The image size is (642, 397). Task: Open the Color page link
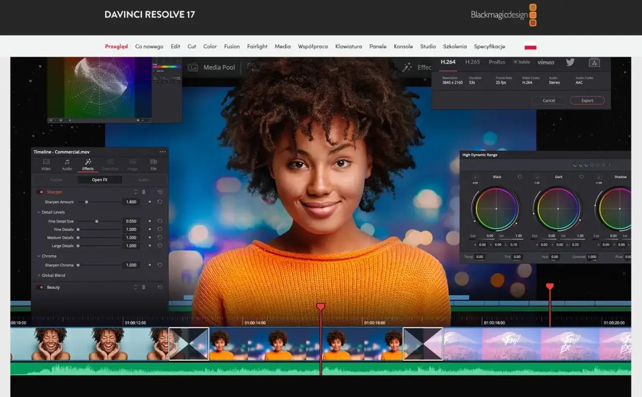210,47
